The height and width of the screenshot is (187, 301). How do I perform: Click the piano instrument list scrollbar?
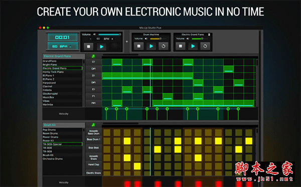(x=83, y=61)
